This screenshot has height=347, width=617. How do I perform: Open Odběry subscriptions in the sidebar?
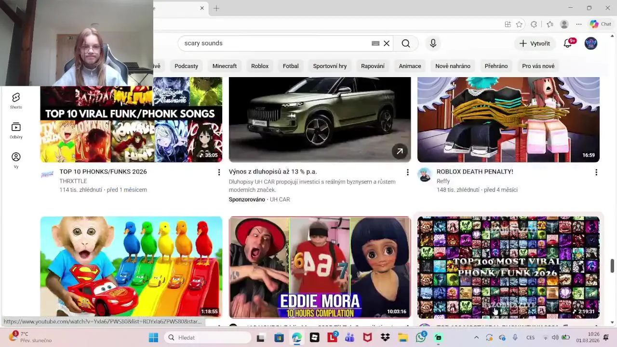click(16, 131)
